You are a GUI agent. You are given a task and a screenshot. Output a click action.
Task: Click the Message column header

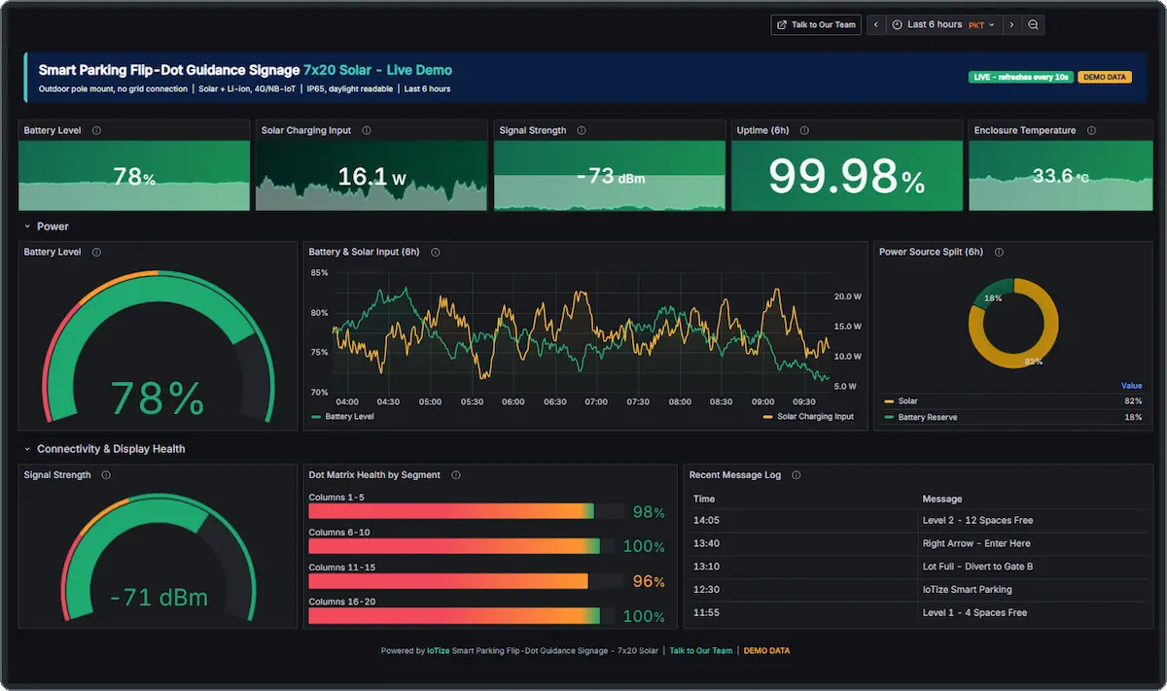tap(942, 499)
